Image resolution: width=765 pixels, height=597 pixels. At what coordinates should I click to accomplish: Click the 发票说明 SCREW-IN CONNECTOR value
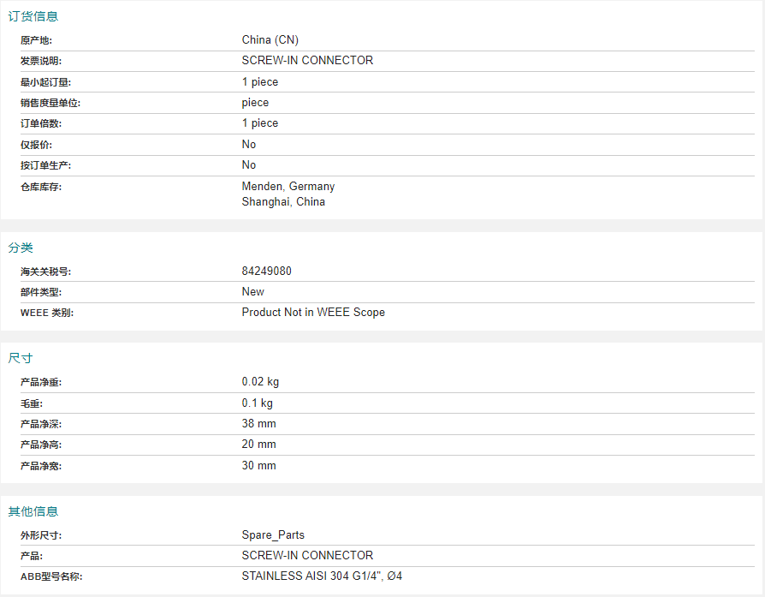[x=307, y=61]
